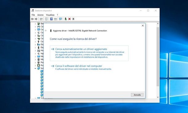
Task: Expand the Po tree node
Action: pyautogui.click(x=35, y=63)
